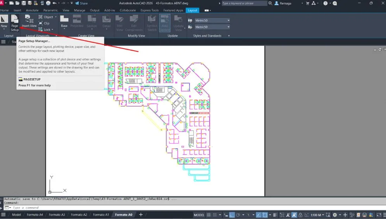Viewport: 386px width, 219px height.
Task: Open the Workspace Switching gear icon
Action: point(336,215)
